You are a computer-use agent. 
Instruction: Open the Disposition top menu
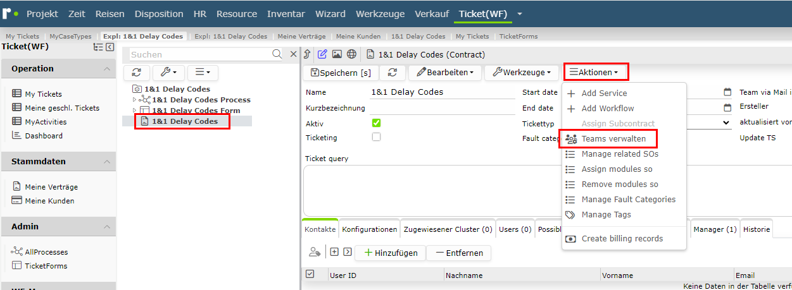tap(159, 13)
